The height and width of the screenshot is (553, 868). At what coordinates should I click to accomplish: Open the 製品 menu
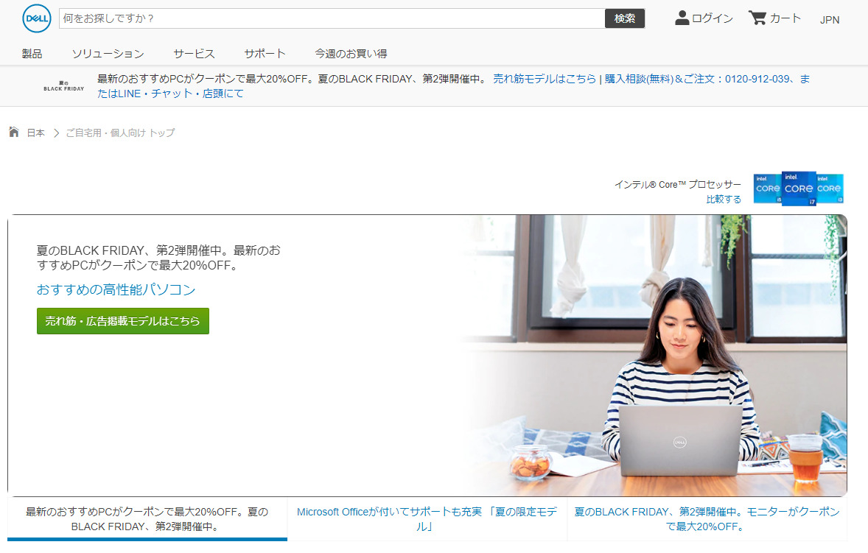[32, 54]
